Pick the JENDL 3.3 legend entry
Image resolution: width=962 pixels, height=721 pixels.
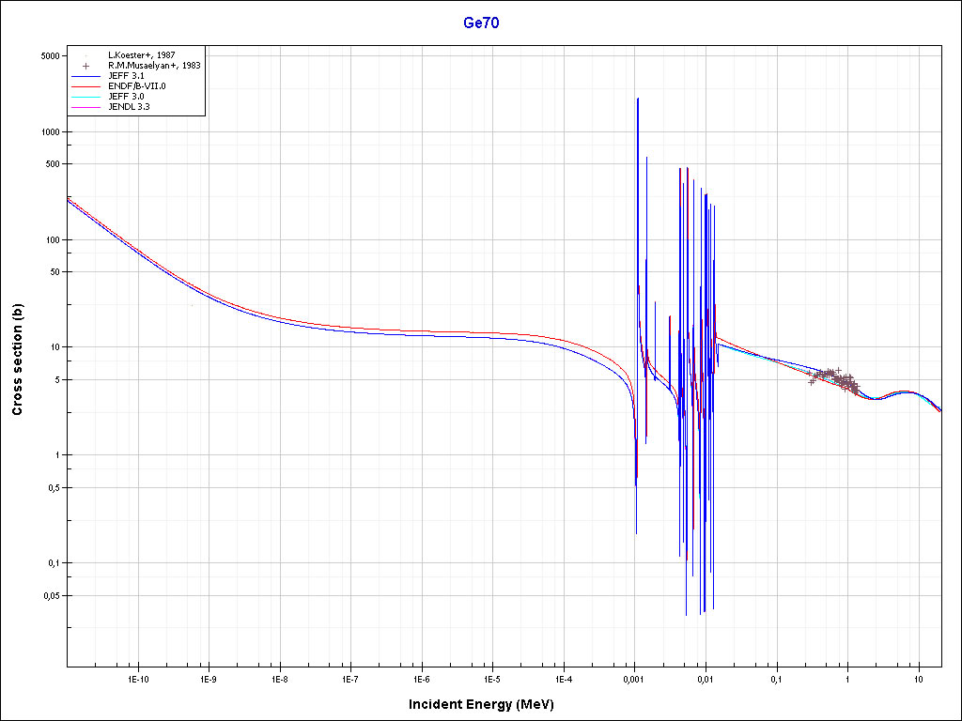(x=130, y=107)
